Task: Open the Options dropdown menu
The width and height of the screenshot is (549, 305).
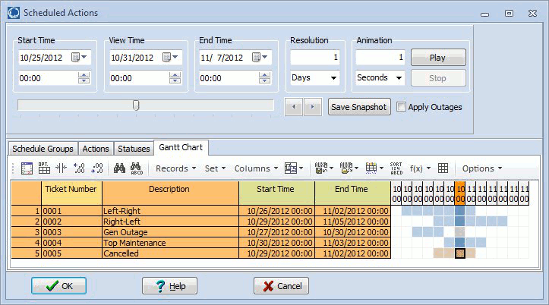Action: point(482,168)
